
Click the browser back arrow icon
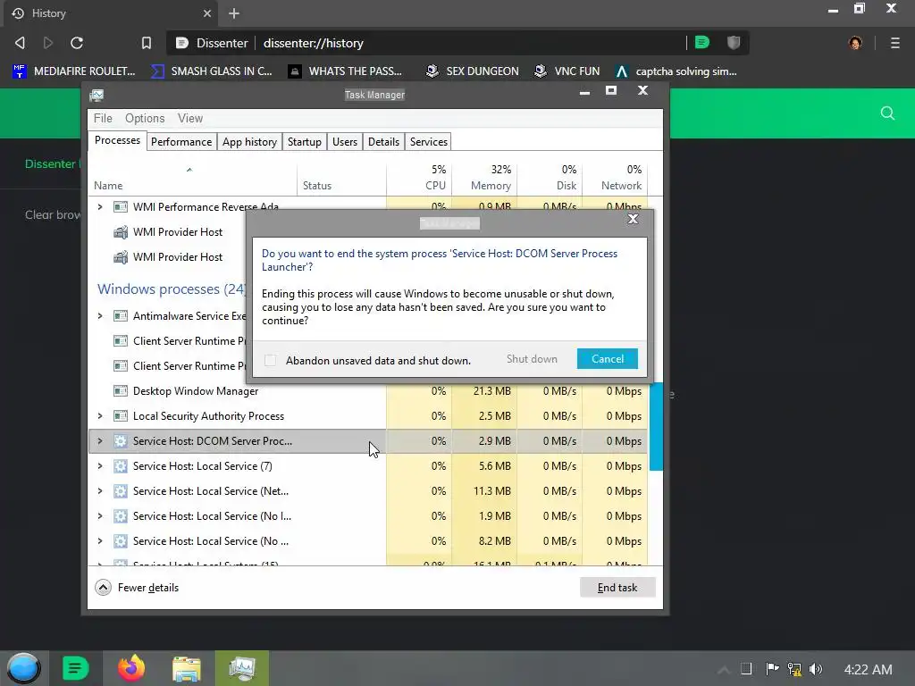click(20, 43)
